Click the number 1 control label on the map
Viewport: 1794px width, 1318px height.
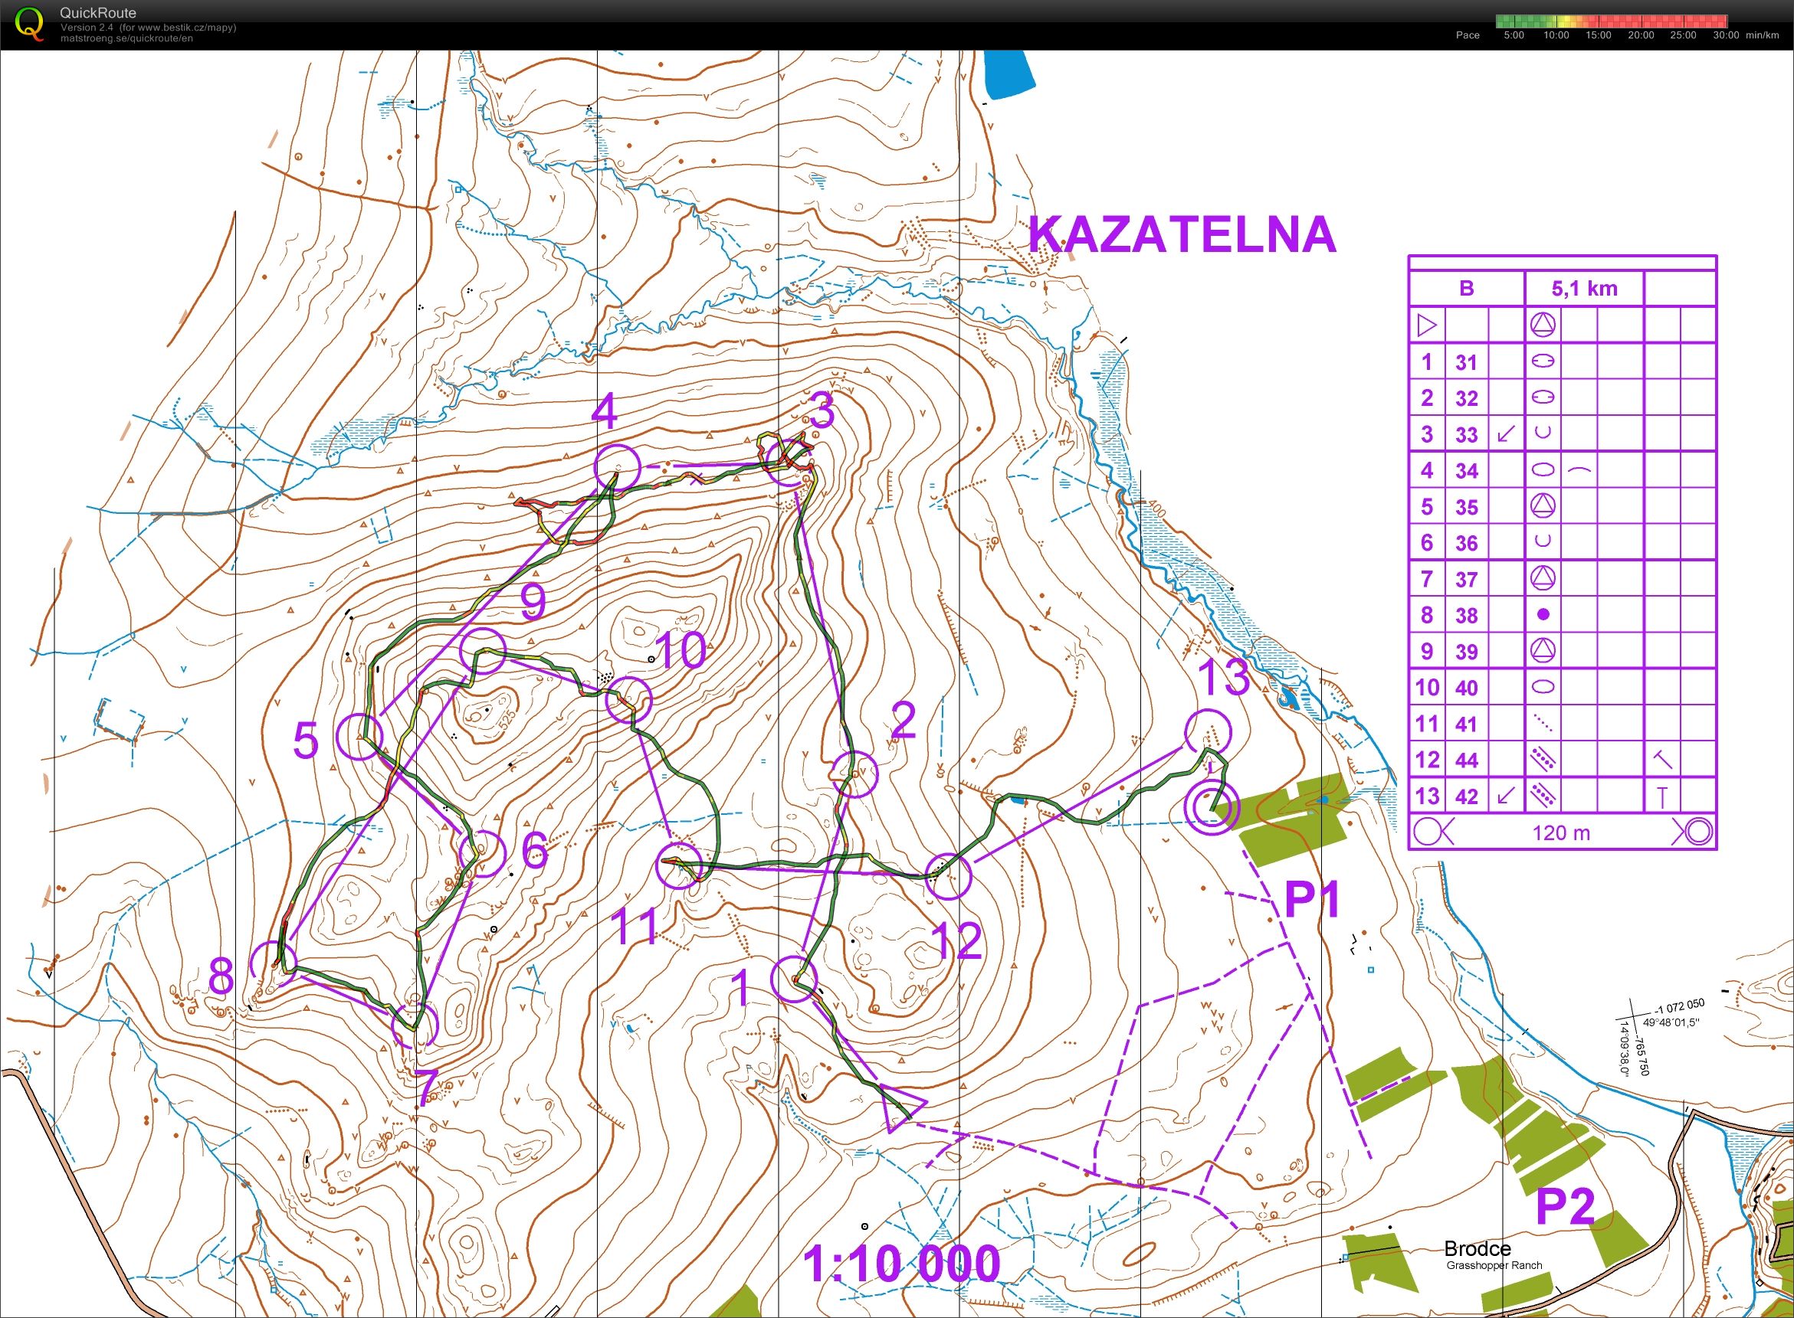742,989
